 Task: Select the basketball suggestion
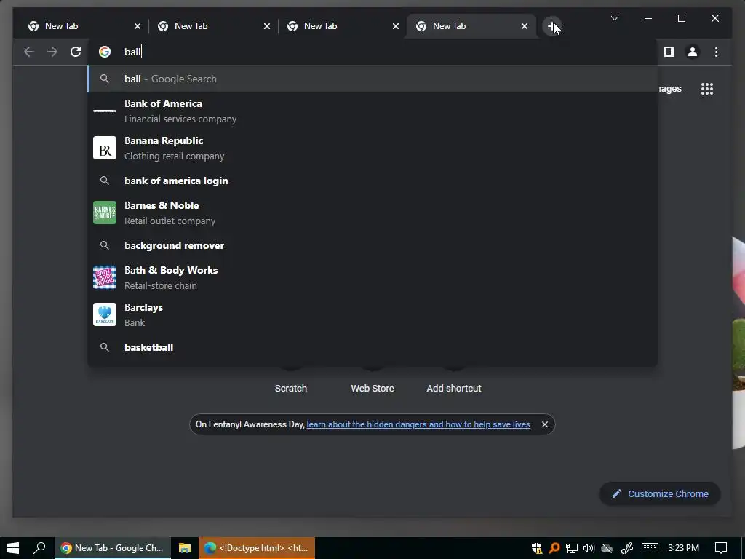[x=373, y=347]
